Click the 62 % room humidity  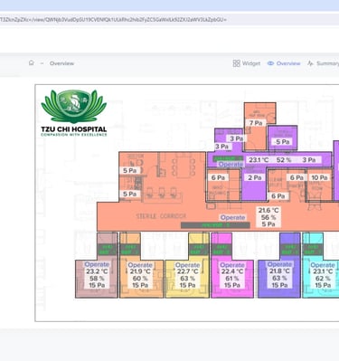pos(323,279)
